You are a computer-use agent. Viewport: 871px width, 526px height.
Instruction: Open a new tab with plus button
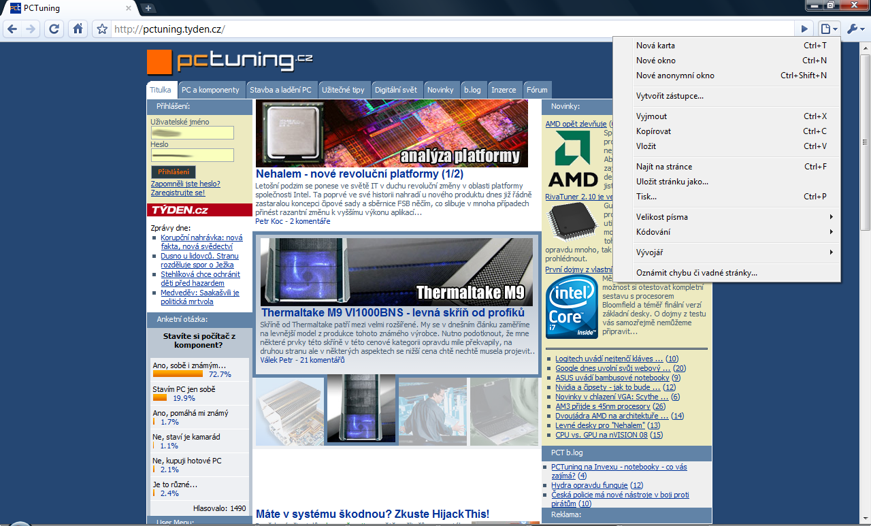[x=148, y=8]
